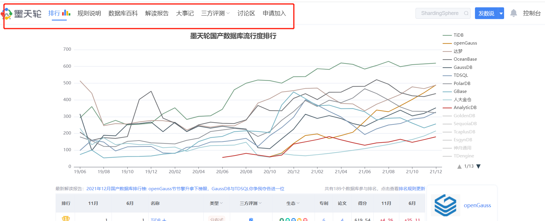Enable TDengine series in the legend
The width and height of the screenshot is (545, 221).
click(458, 156)
